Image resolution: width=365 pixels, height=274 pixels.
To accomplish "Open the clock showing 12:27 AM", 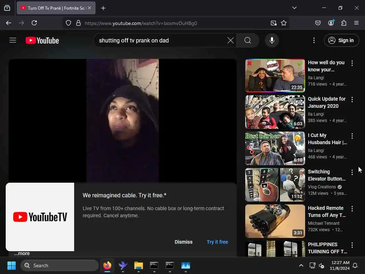I will [x=340, y=265].
